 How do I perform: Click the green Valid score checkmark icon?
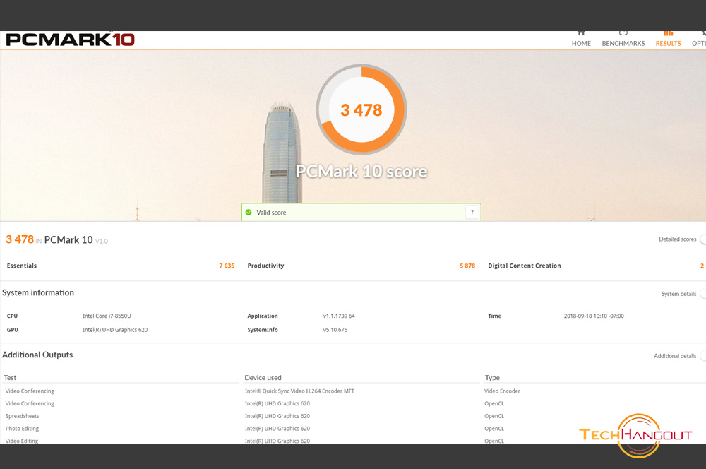[249, 212]
